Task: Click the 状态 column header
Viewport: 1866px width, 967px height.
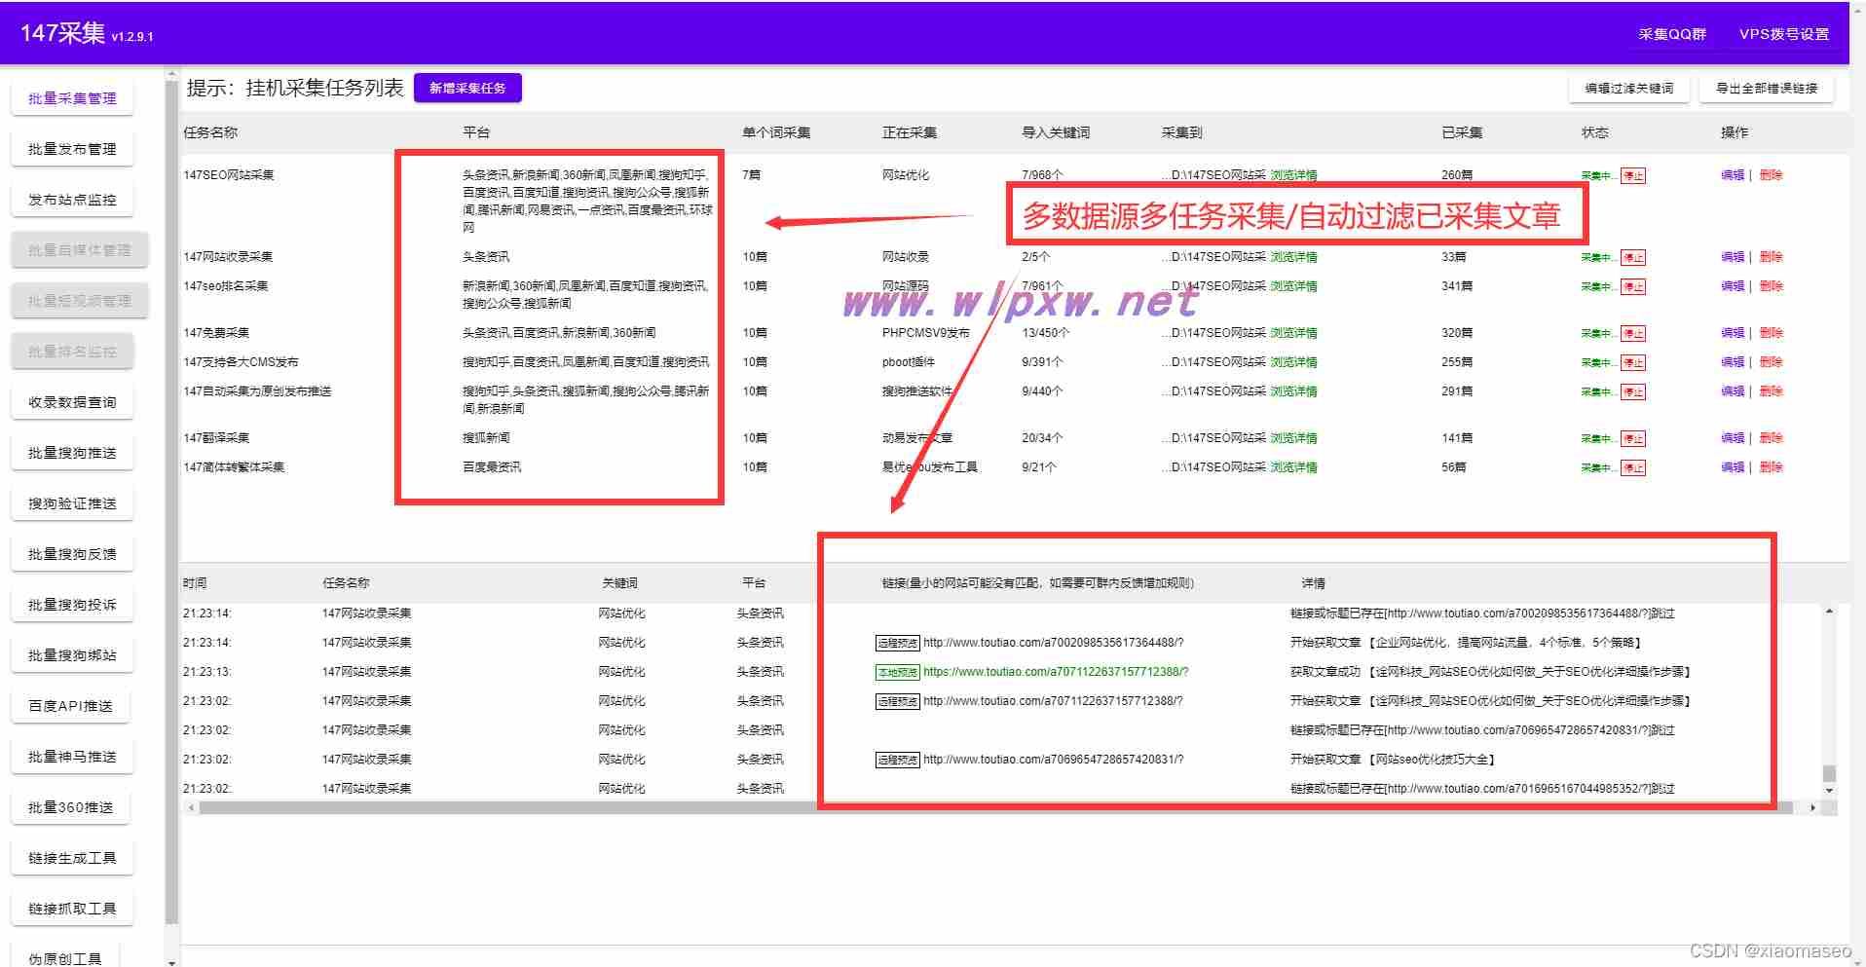Action: (x=1594, y=132)
